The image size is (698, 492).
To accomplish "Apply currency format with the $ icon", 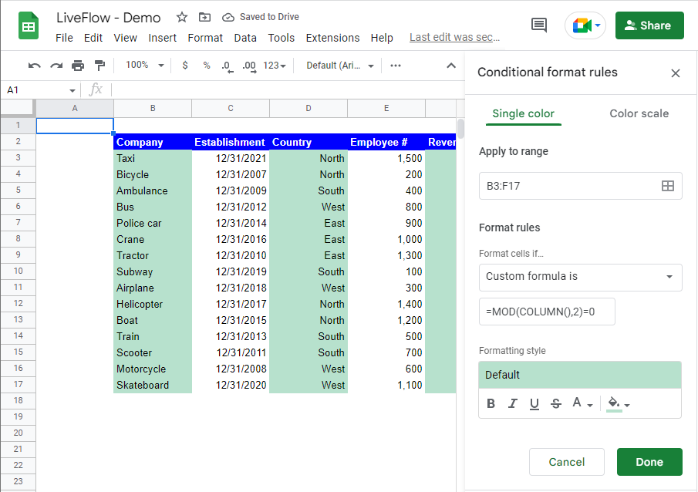I will (x=184, y=66).
